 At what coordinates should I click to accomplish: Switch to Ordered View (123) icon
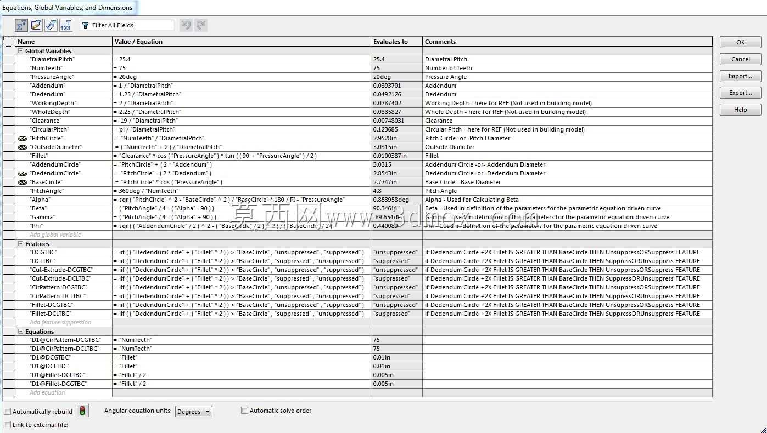[x=66, y=25]
